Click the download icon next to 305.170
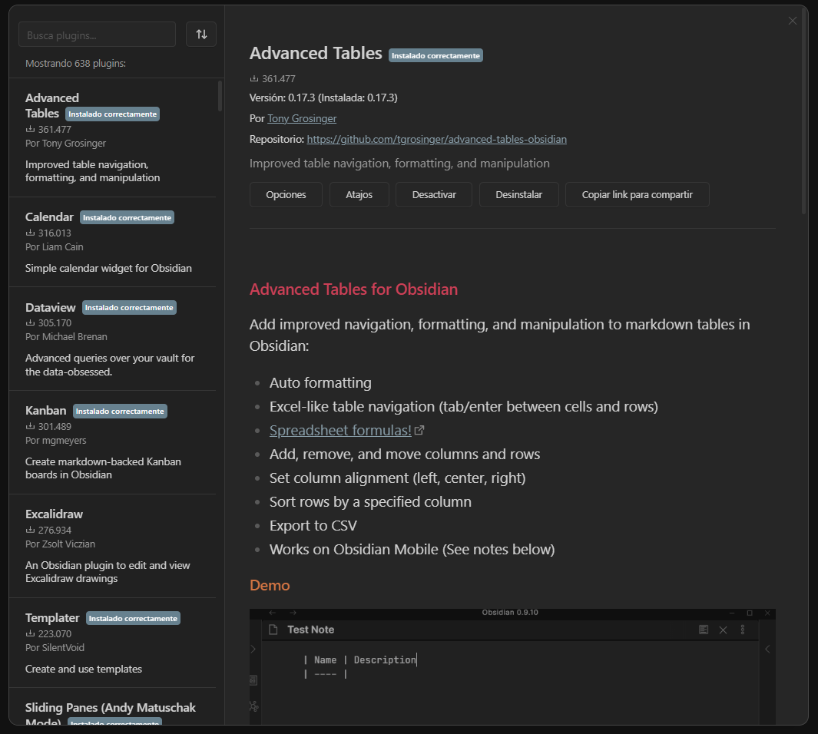The image size is (818, 734). pos(30,322)
